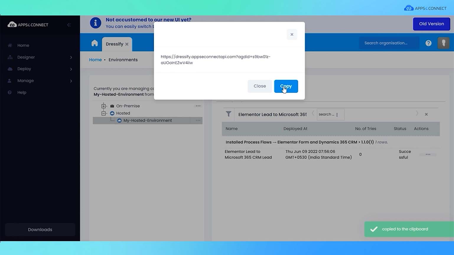Expand the On-Premise tree node
Image resolution: width=454 pixels, height=255 pixels.
[x=104, y=106]
